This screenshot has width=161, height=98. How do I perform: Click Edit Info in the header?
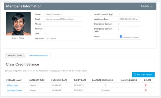coord(145,6)
